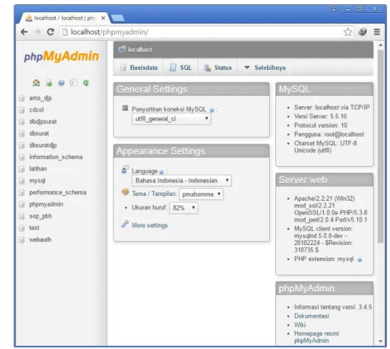
Task: Close the localhost browser tab
Action: (103, 19)
